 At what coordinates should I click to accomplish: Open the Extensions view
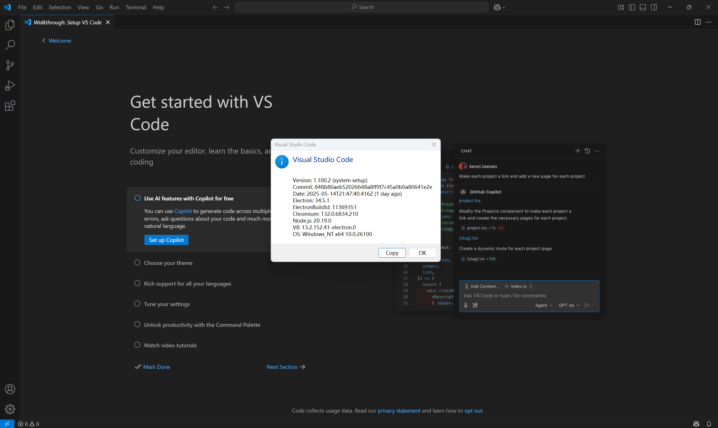tap(10, 106)
